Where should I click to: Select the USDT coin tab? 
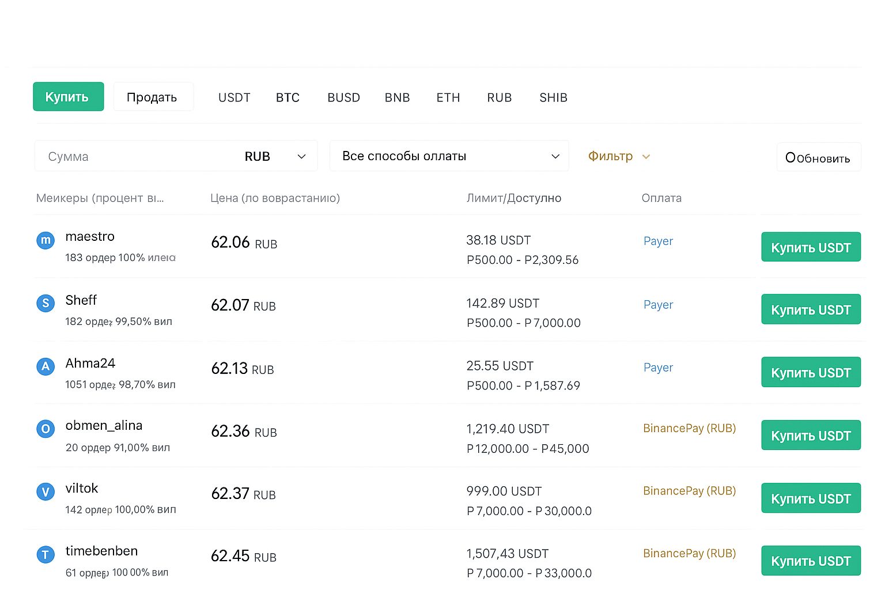(234, 98)
